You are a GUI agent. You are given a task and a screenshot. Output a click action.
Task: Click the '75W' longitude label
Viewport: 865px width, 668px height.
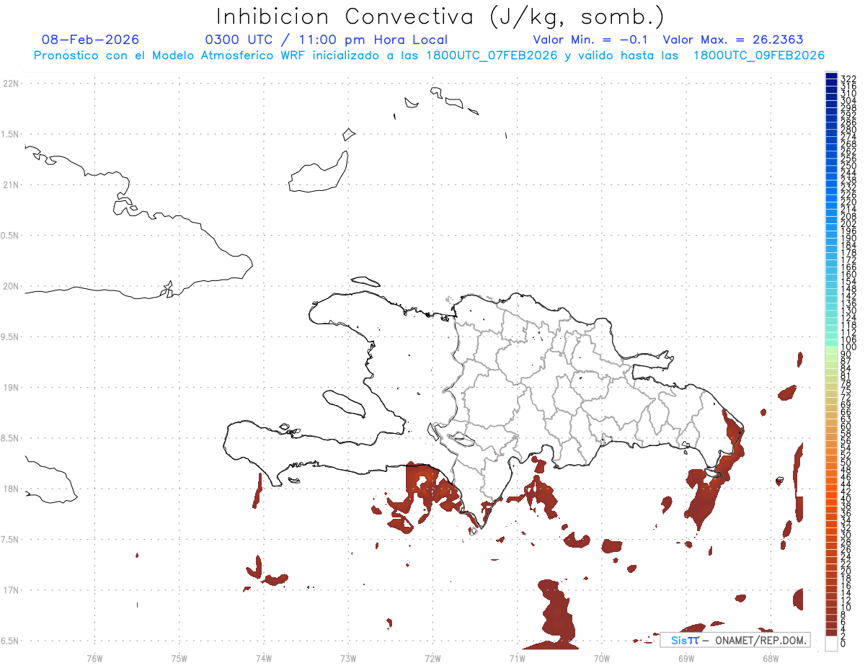(x=179, y=658)
